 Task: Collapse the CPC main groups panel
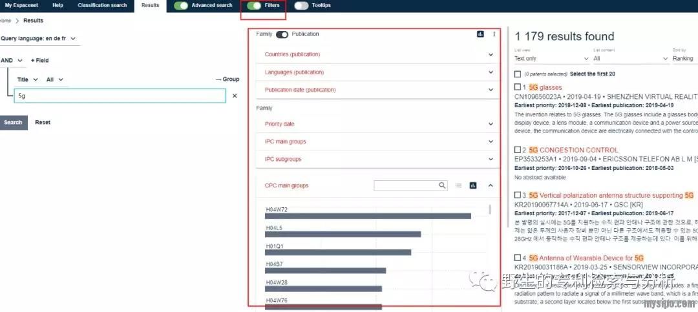491,185
